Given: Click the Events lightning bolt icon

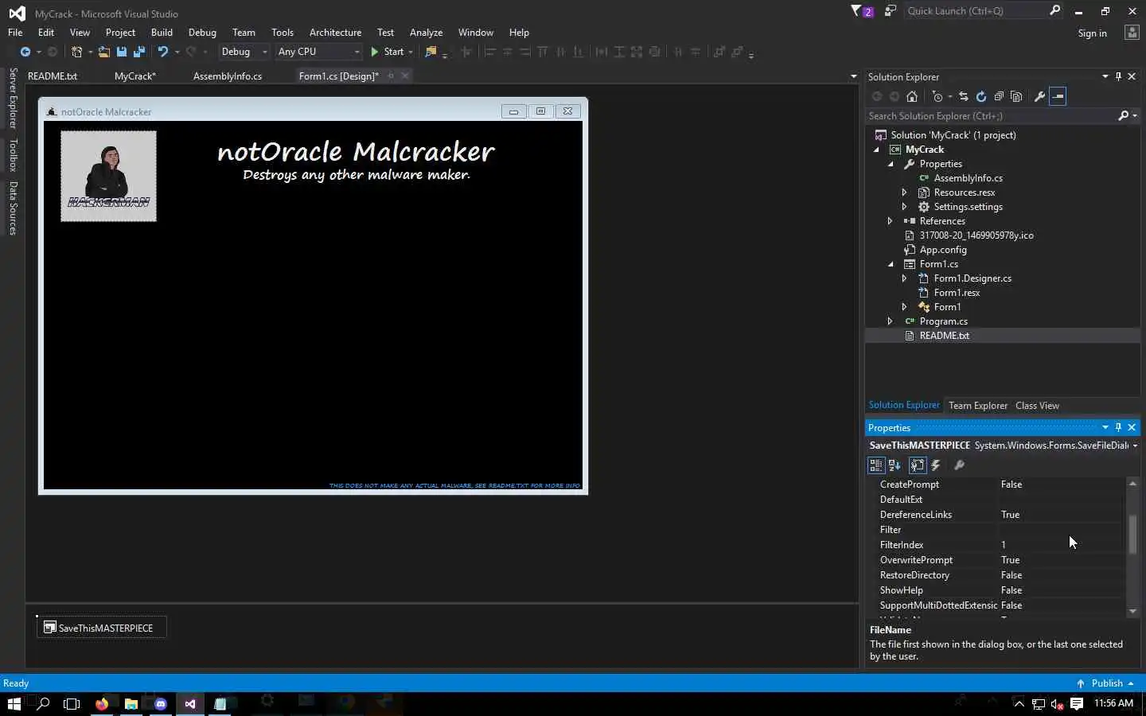Looking at the screenshot, I should point(937,465).
